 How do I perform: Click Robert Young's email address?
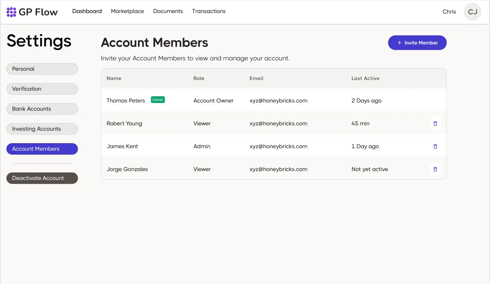[x=278, y=123]
